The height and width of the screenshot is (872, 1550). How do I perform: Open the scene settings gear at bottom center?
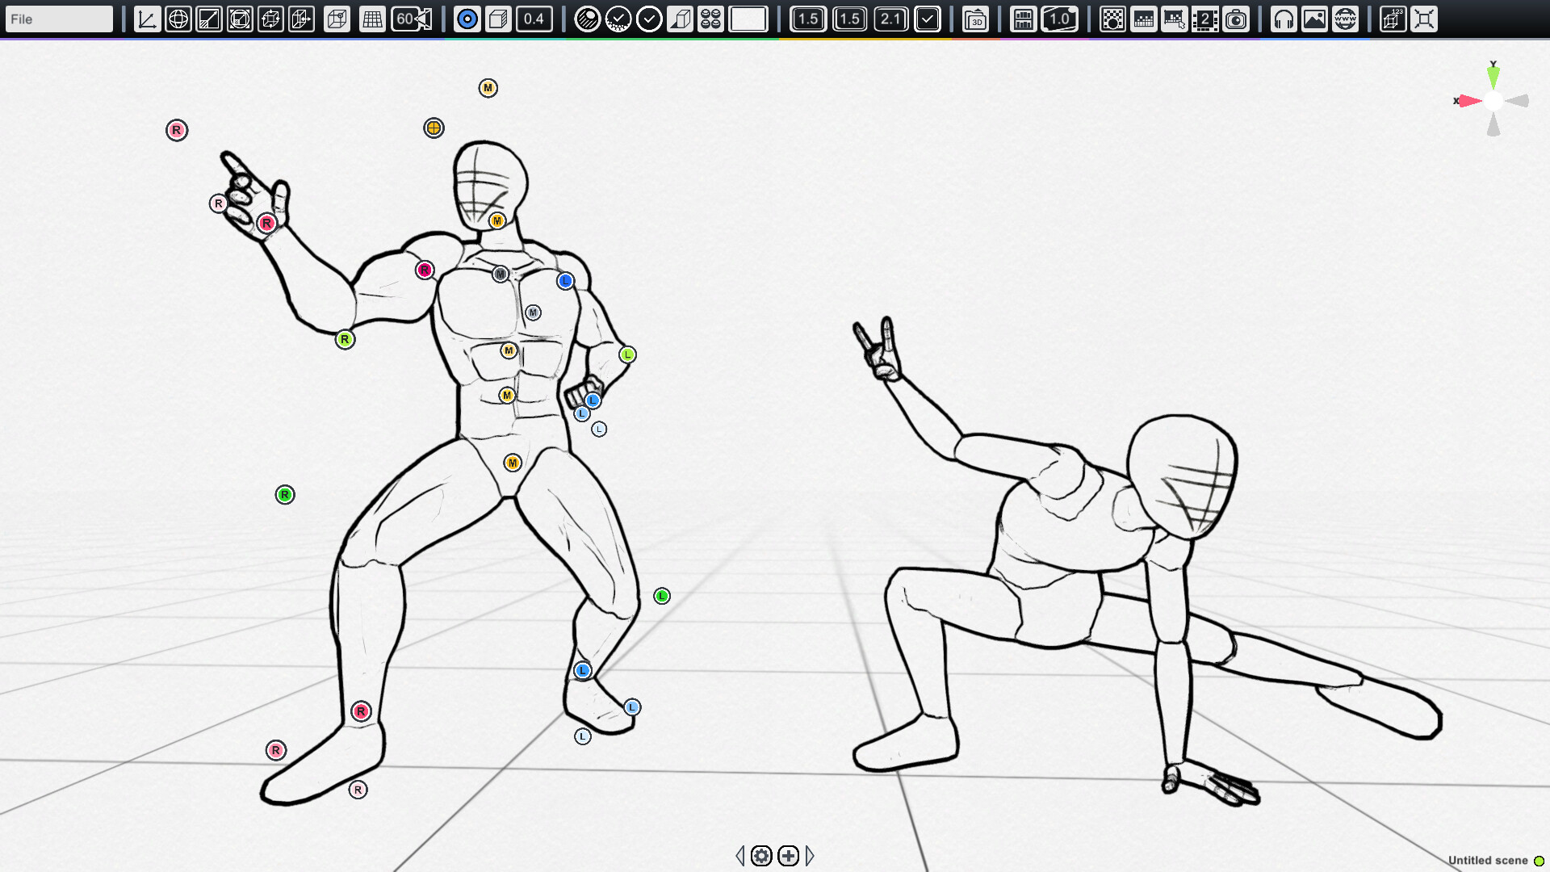click(x=760, y=856)
